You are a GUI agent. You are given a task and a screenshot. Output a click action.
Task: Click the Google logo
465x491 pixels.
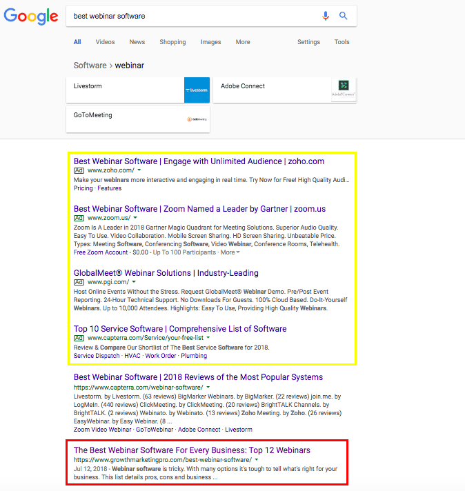31,17
